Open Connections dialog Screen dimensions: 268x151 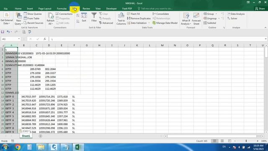pos(64,14)
